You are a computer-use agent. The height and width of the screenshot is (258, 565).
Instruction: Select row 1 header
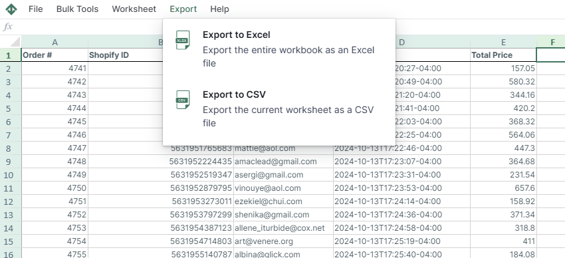click(11, 55)
